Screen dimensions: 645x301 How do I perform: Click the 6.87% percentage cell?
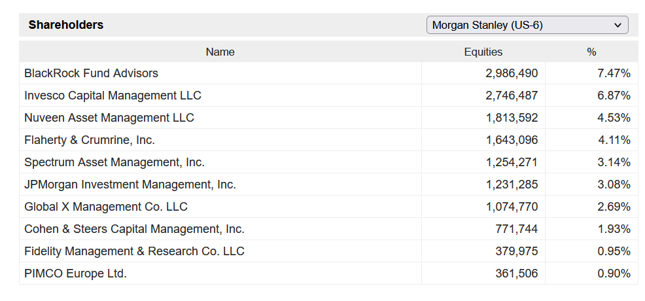point(614,96)
